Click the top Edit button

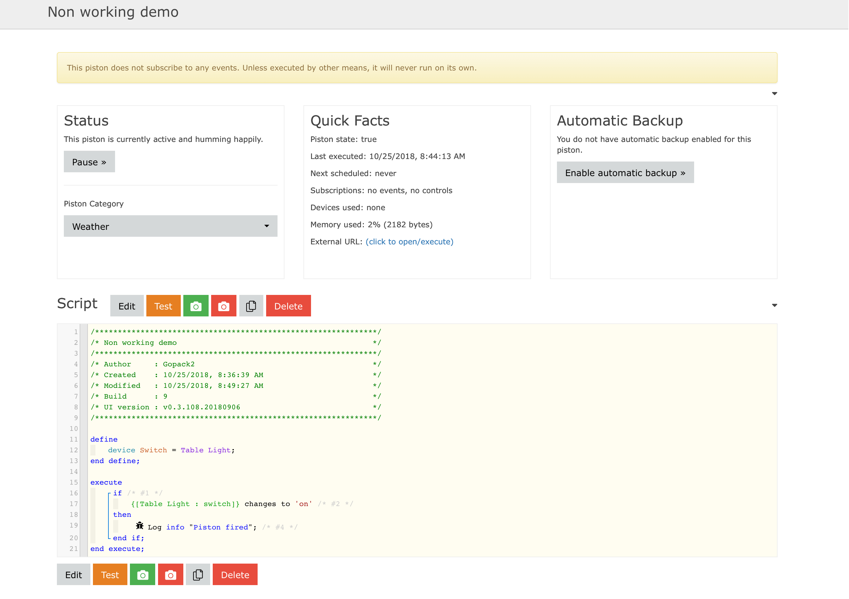point(127,306)
